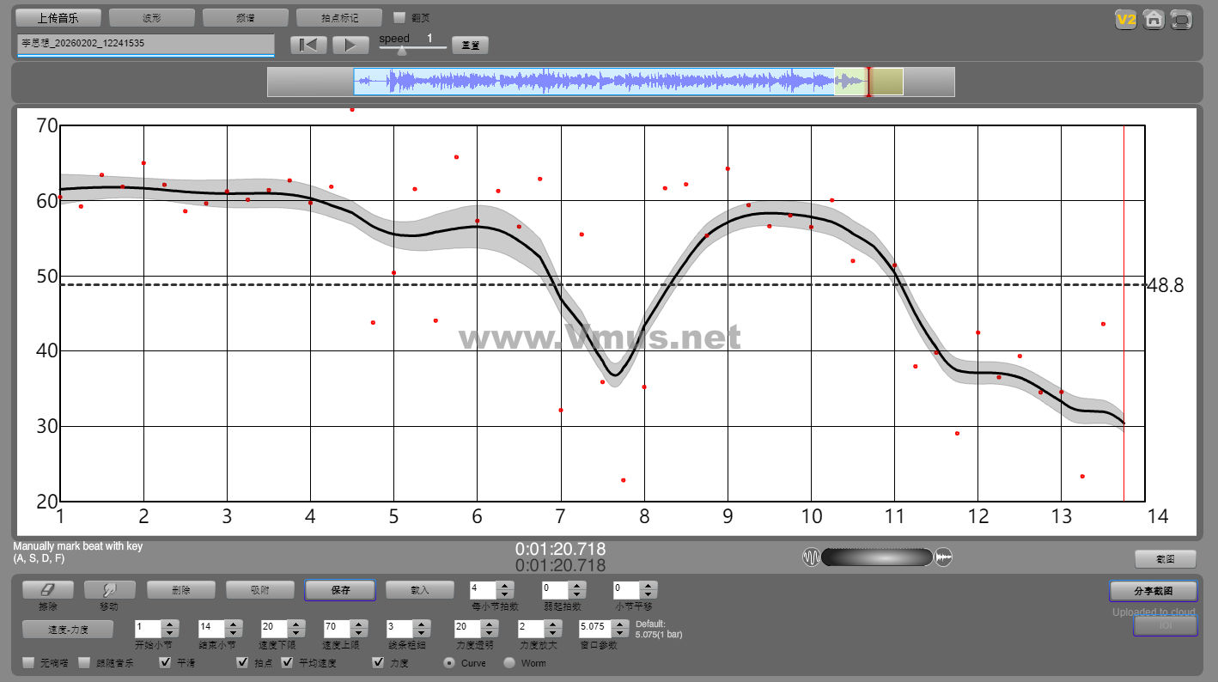Click the small waveform icon left of zoom bar
This screenshot has width=1218, height=682.
pyautogui.click(x=811, y=557)
